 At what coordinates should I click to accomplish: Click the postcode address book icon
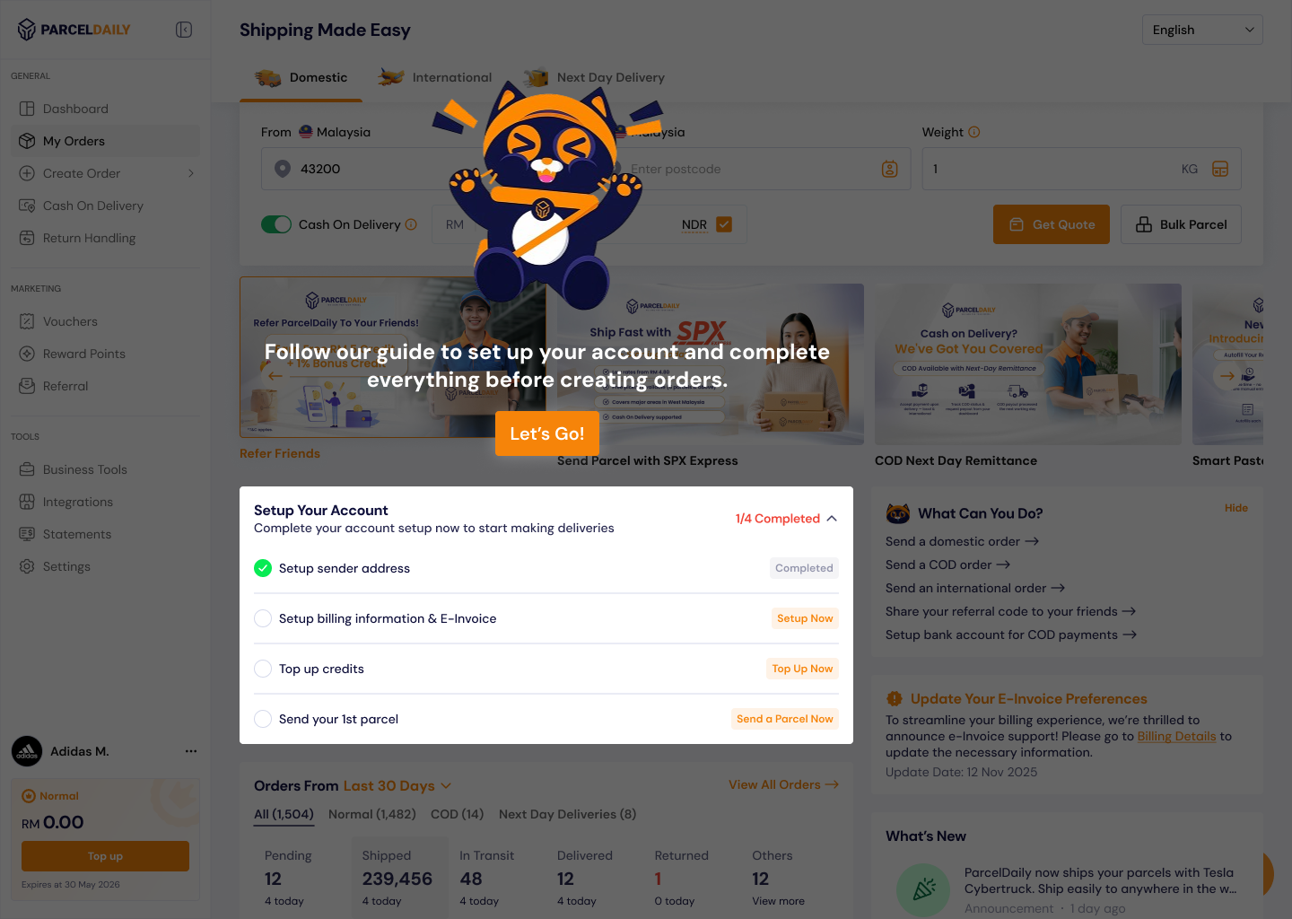[890, 169]
